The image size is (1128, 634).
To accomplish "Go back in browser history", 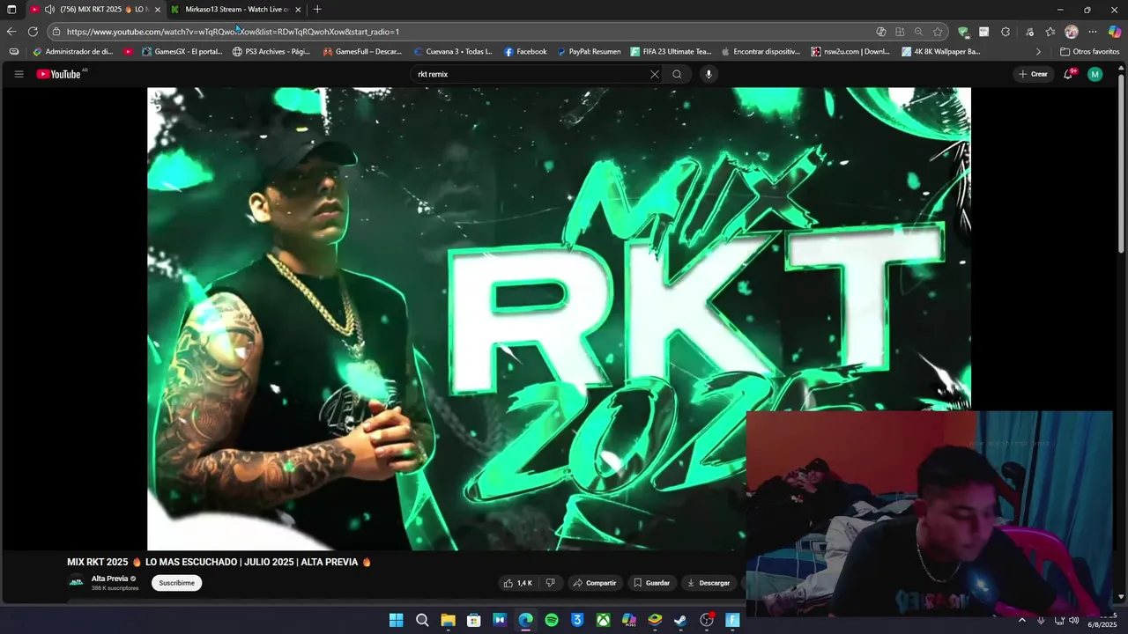I will (x=11, y=32).
